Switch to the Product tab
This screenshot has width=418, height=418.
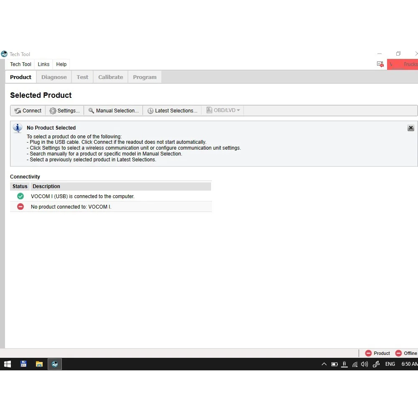[20, 77]
